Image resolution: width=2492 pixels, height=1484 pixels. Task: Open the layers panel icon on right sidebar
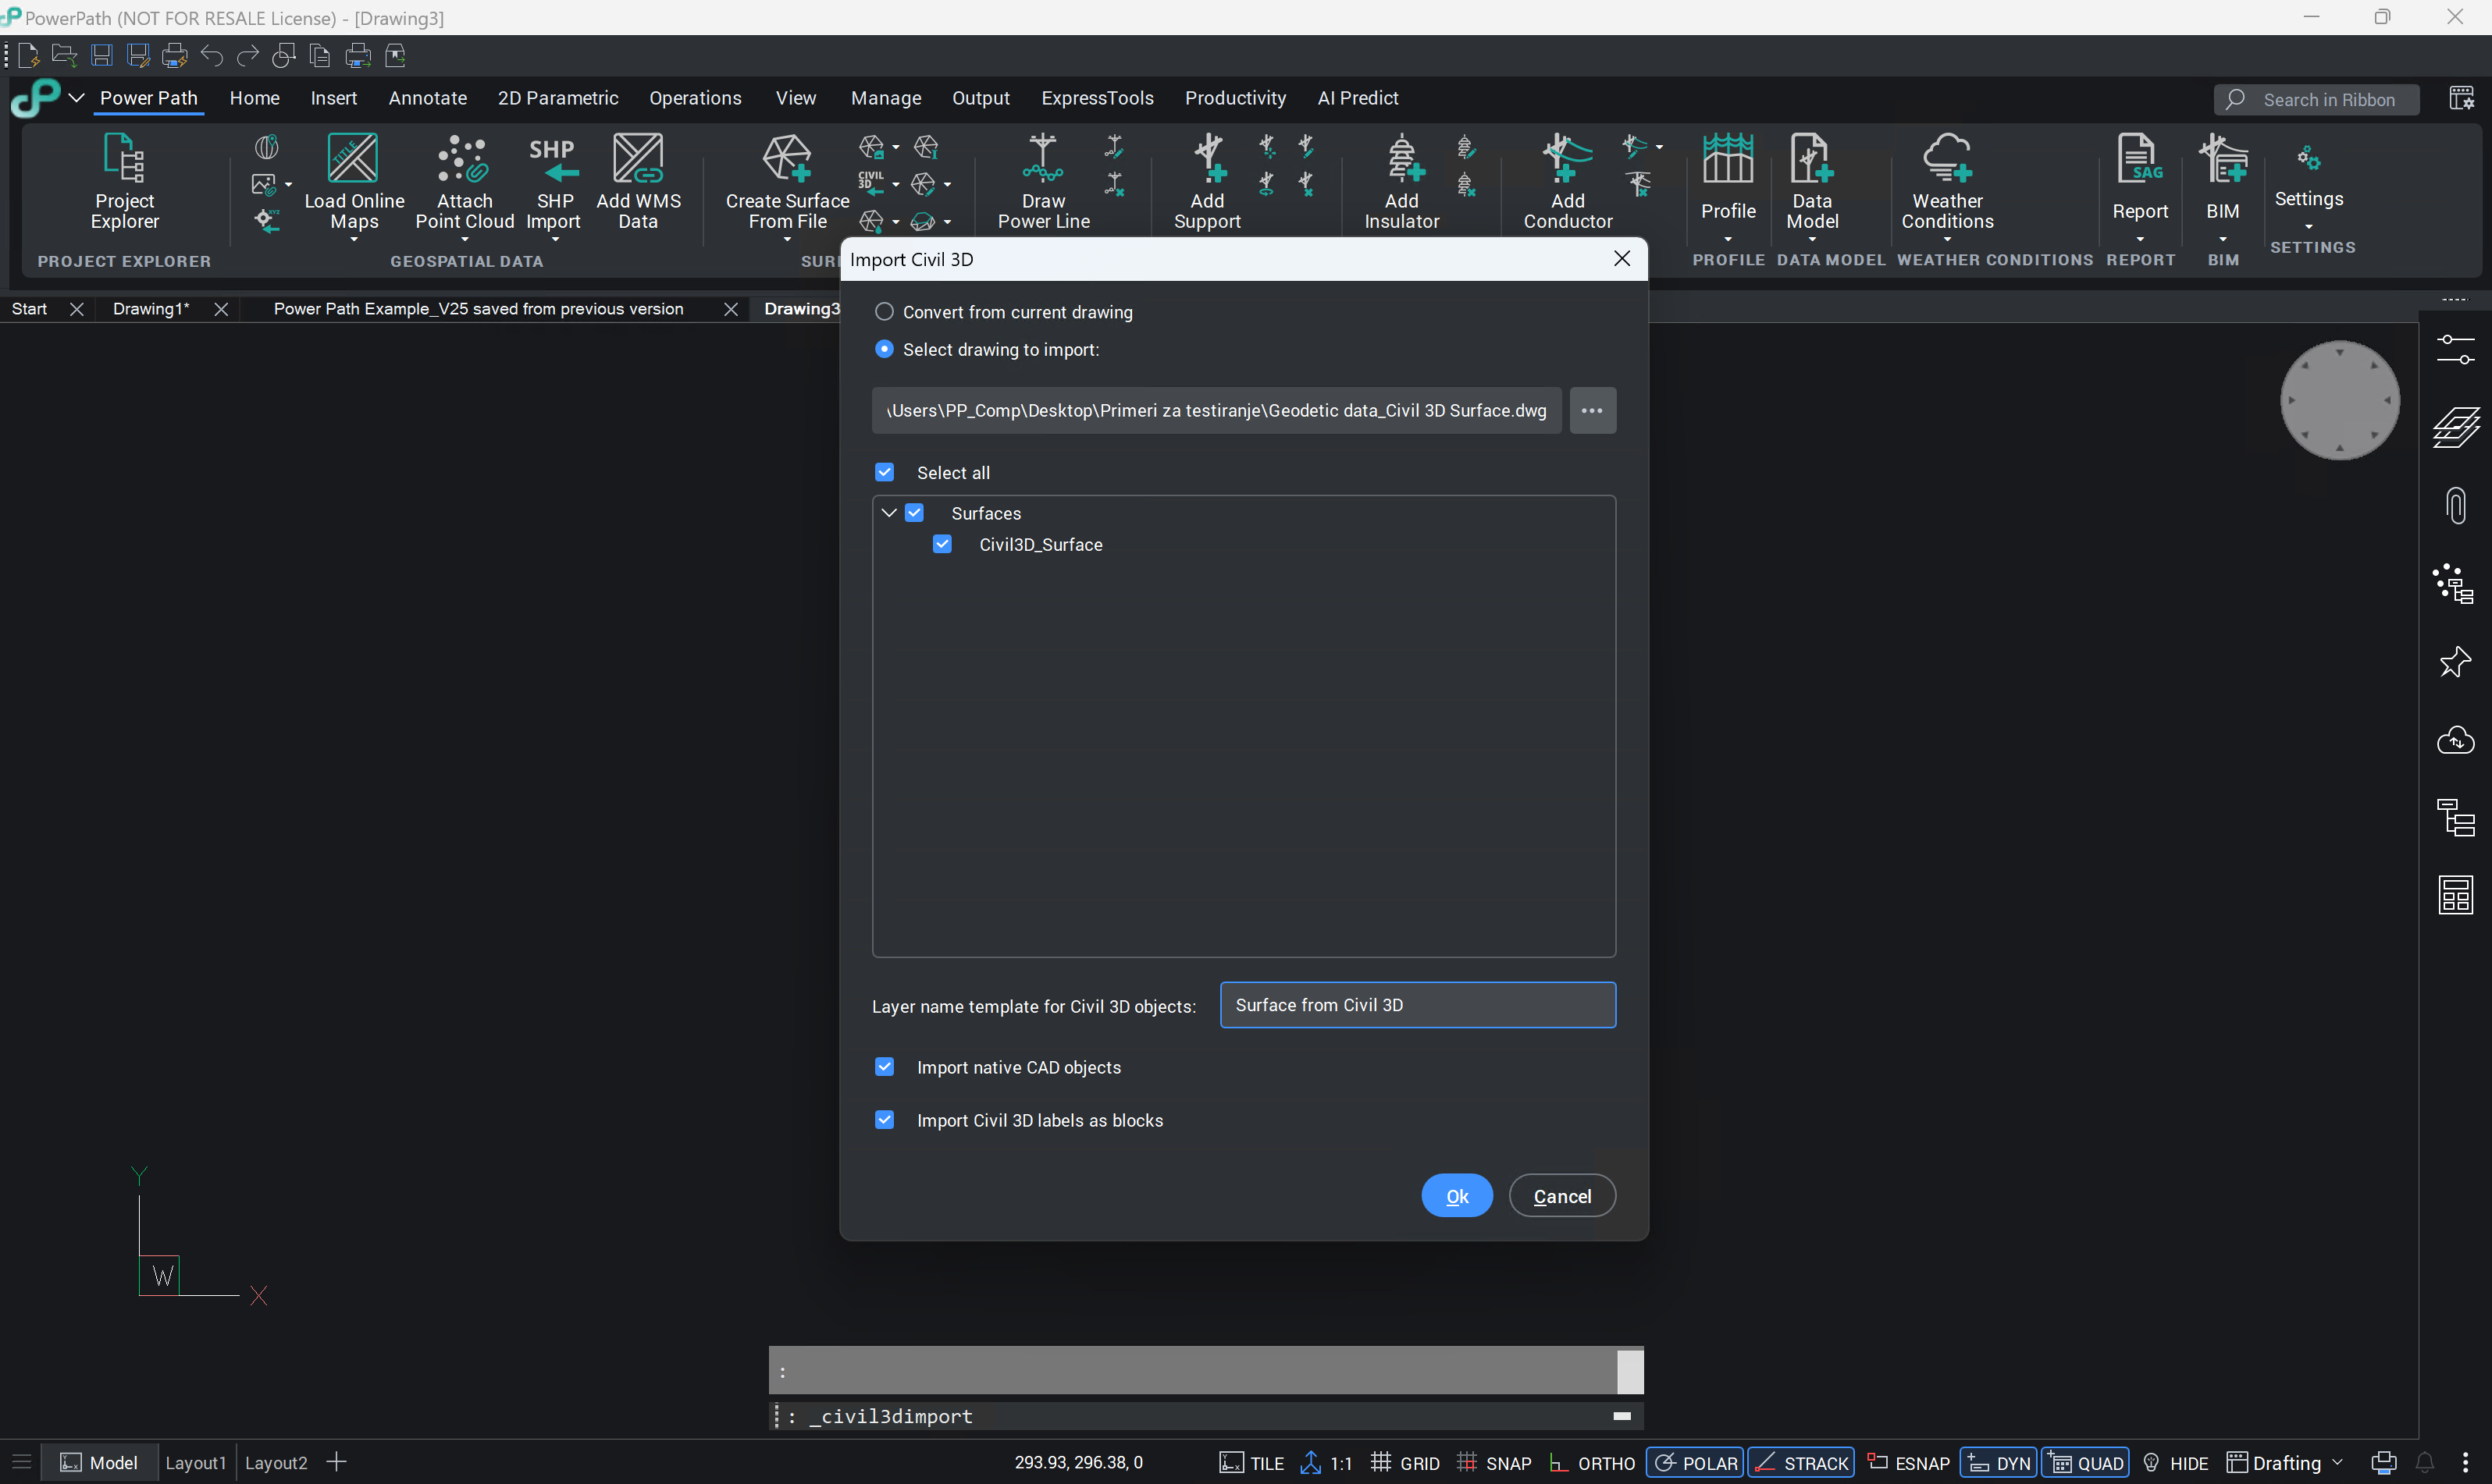(2456, 427)
